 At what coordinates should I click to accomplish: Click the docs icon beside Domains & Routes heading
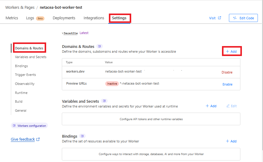100,46
